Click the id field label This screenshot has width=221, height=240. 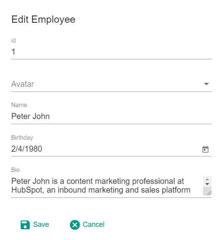[x=14, y=41]
